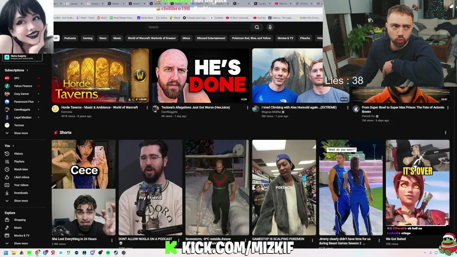Open the You section chevron
This screenshot has height=257, width=457.
coord(13,146)
